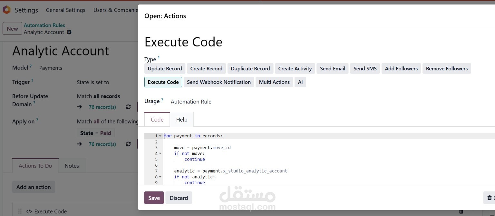Open the gear actions menu beside Analytic Account
This screenshot has height=216, width=495.
pos(69,32)
